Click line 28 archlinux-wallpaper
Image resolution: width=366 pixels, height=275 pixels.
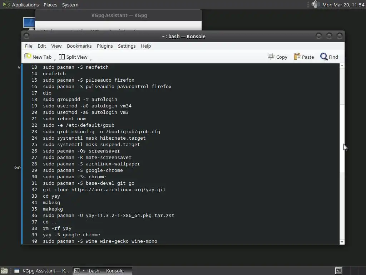point(91,164)
